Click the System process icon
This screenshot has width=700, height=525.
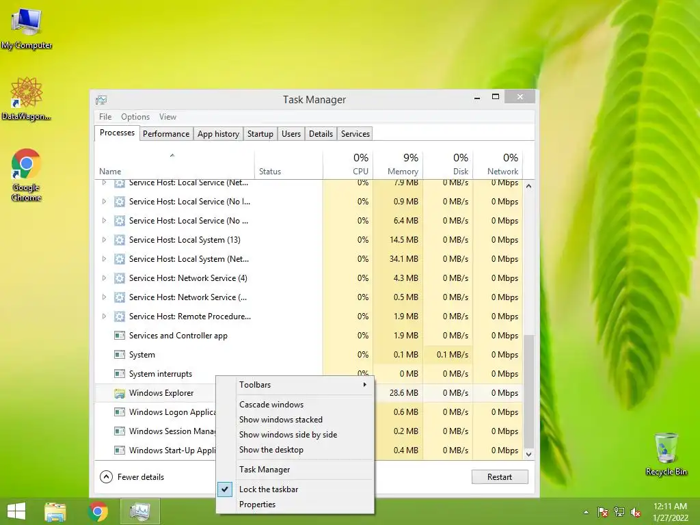coord(119,355)
